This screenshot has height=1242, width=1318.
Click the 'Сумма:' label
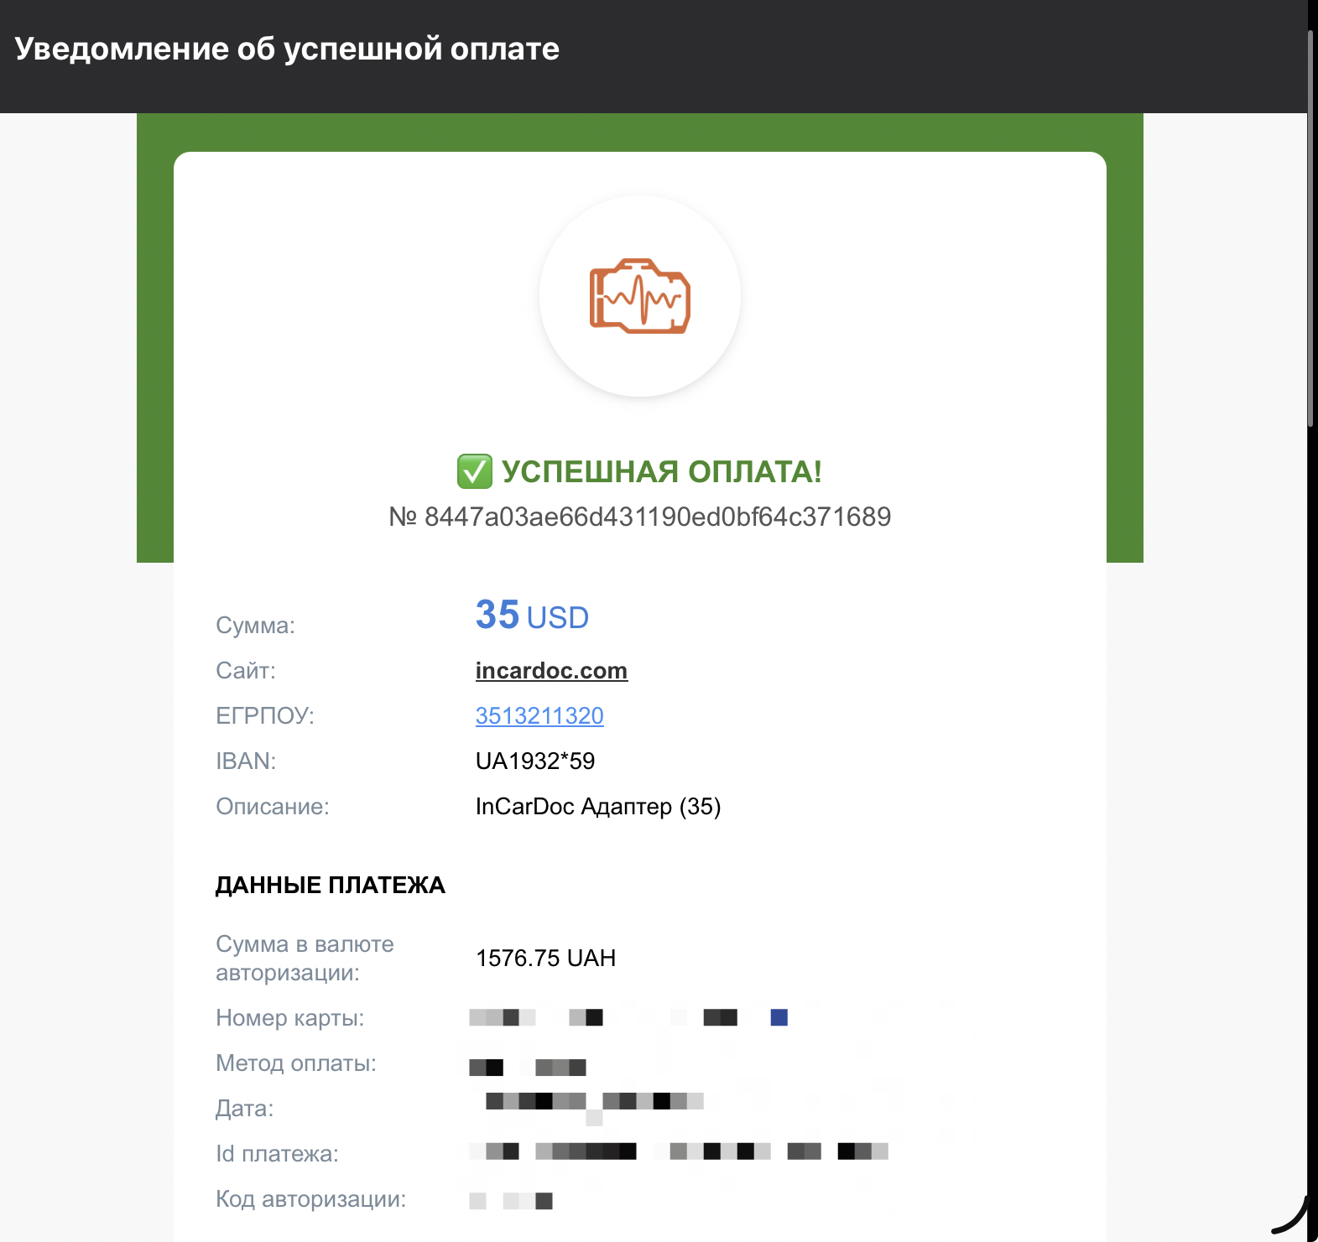click(x=255, y=626)
